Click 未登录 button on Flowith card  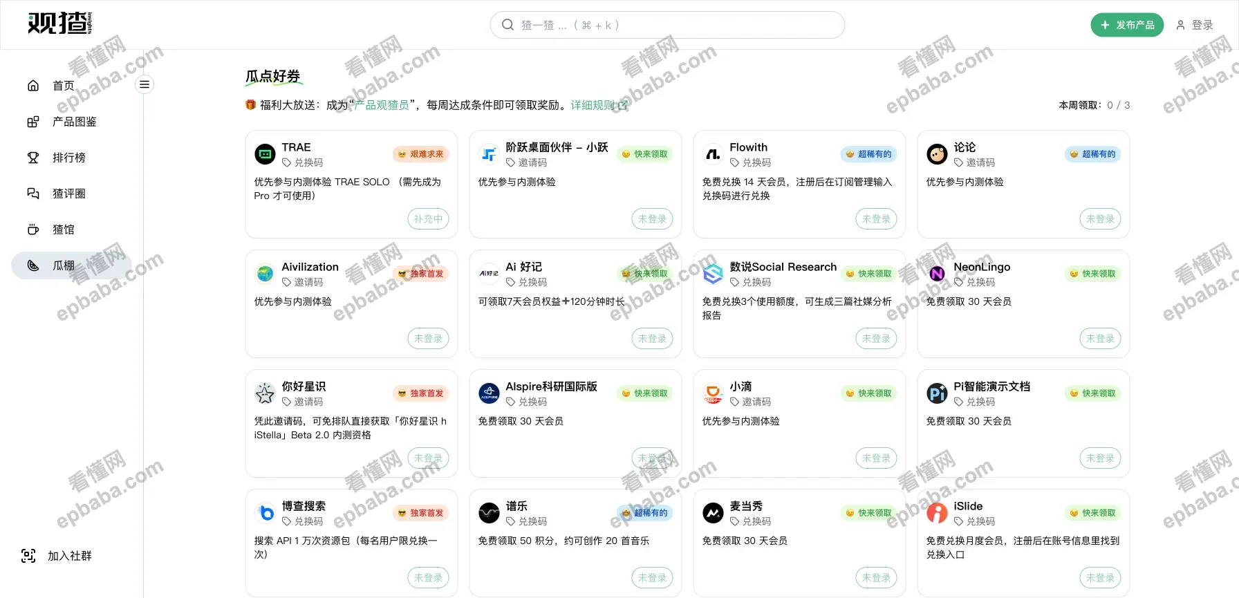(x=876, y=219)
